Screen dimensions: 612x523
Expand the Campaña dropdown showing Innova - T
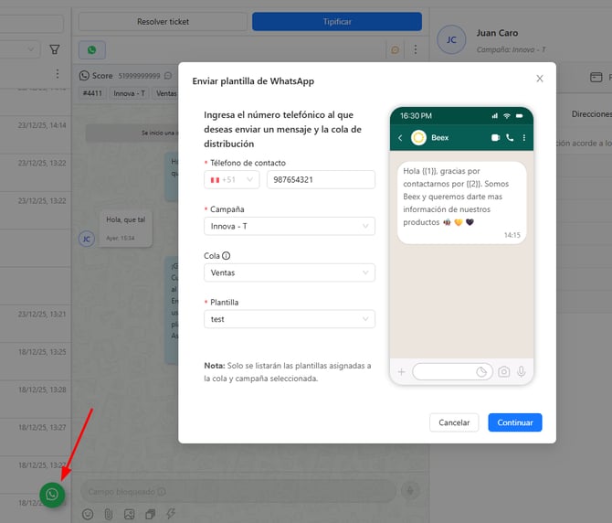pos(289,226)
